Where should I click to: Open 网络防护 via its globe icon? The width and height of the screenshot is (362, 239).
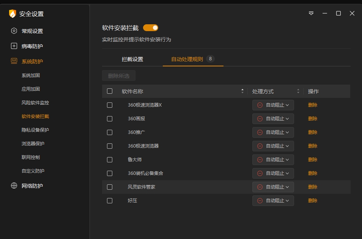click(14, 186)
